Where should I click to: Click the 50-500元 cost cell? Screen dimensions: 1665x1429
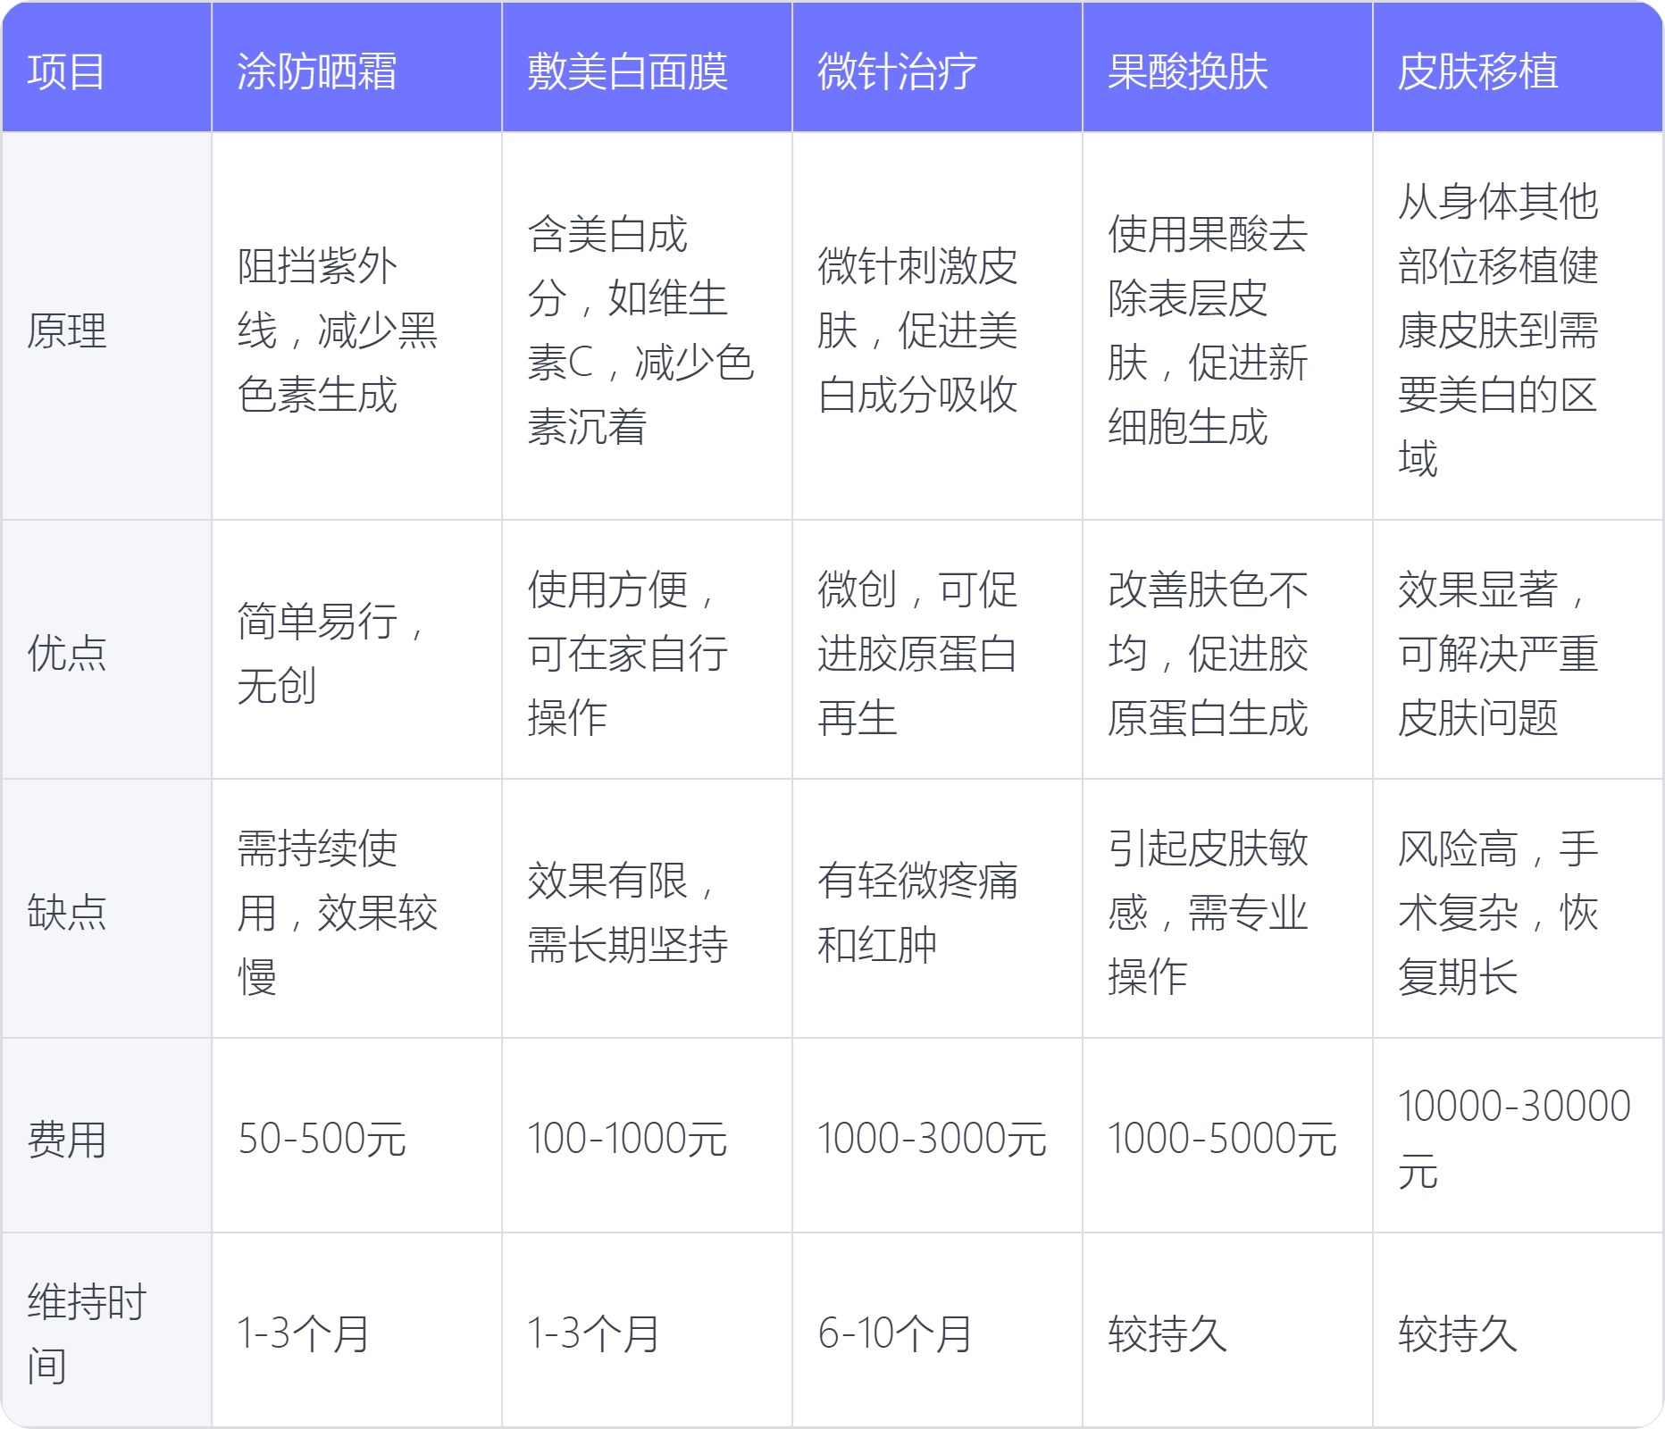pyautogui.click(x=322, y=1140)
